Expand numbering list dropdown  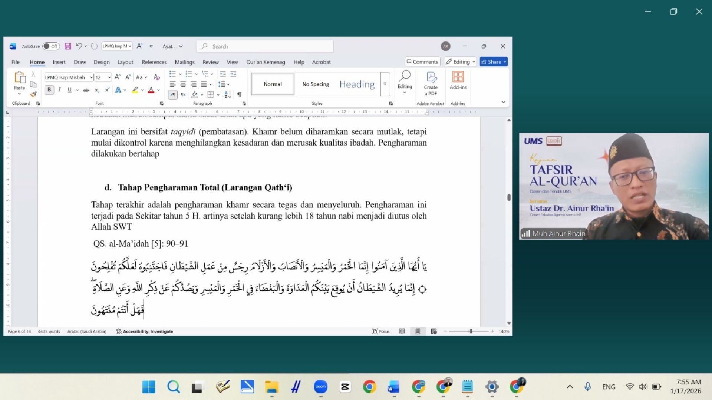click(197, 74)
